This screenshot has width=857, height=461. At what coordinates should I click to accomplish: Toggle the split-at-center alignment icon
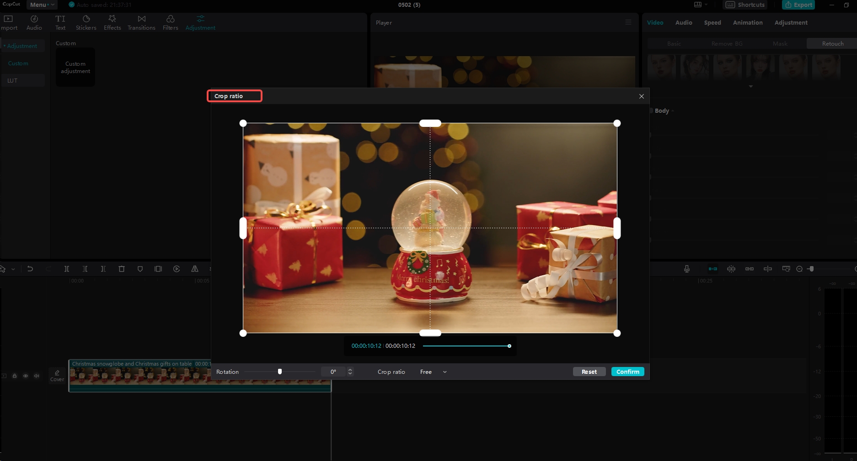click(768, 269)
